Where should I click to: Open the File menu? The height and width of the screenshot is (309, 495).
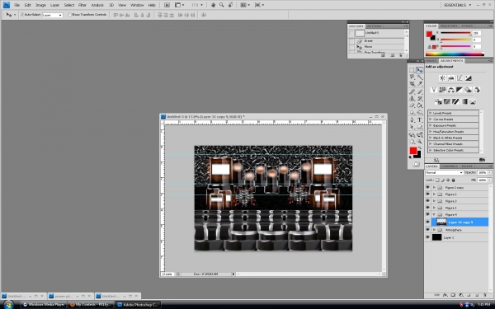click(x=16, y=5)
